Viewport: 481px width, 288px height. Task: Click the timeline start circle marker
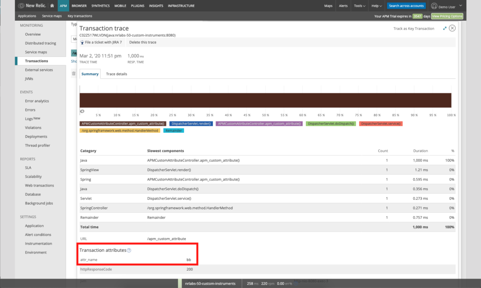(82, 111)
